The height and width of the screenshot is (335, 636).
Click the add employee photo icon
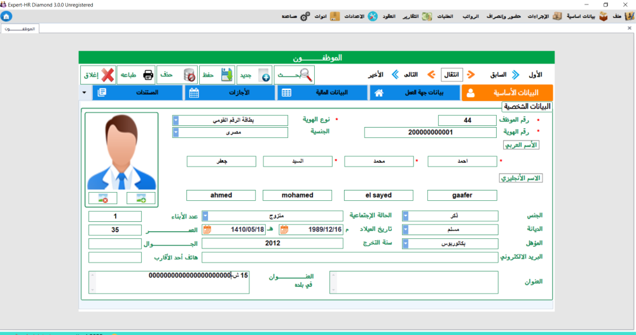[x=141, y=198]
